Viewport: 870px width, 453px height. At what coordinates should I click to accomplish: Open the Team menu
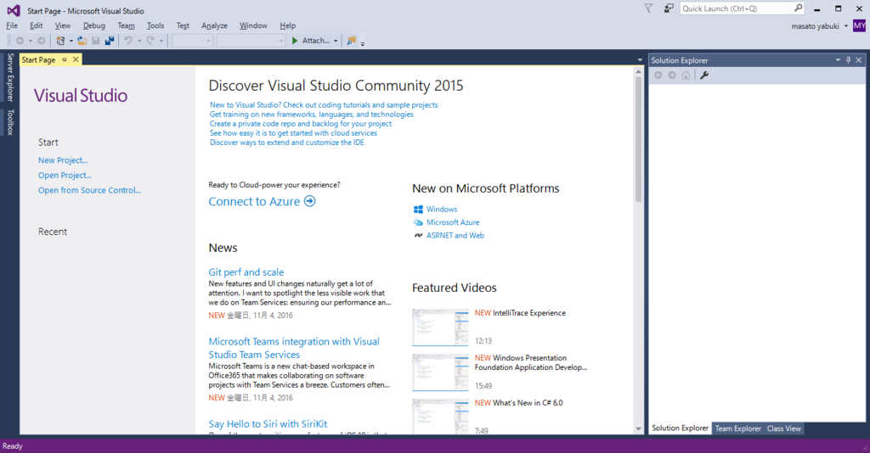(126, 25)
